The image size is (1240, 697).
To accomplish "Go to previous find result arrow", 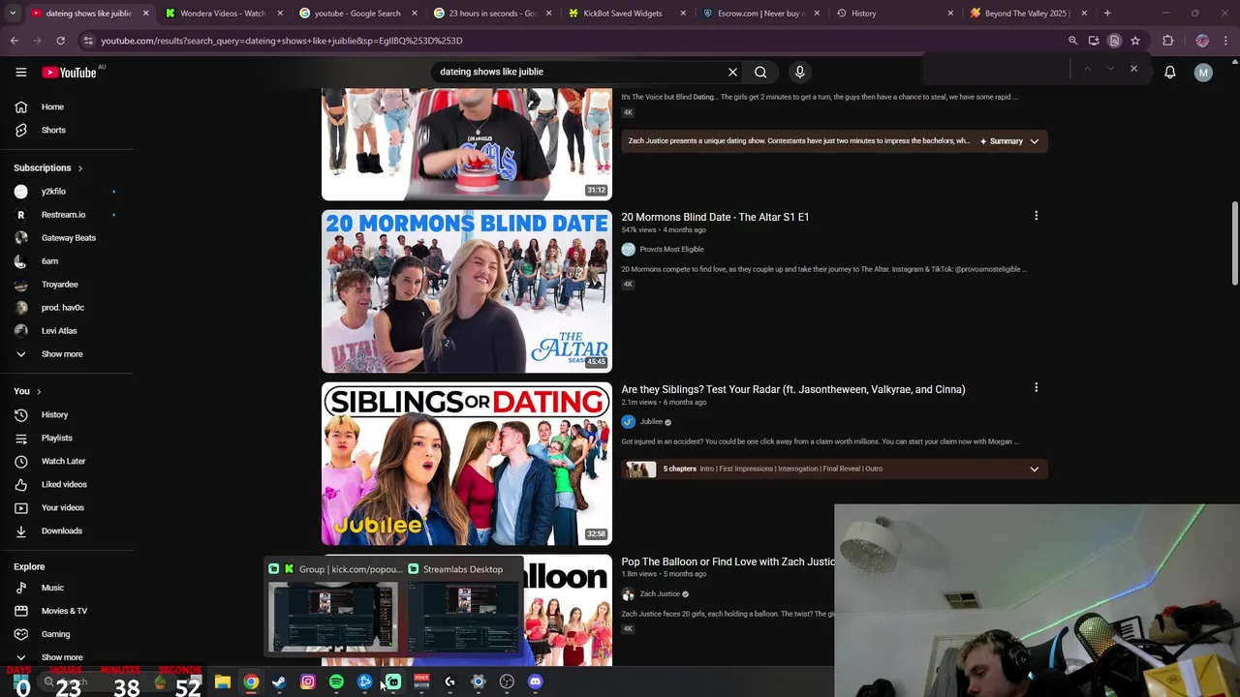I will (x=1087, y=69).
